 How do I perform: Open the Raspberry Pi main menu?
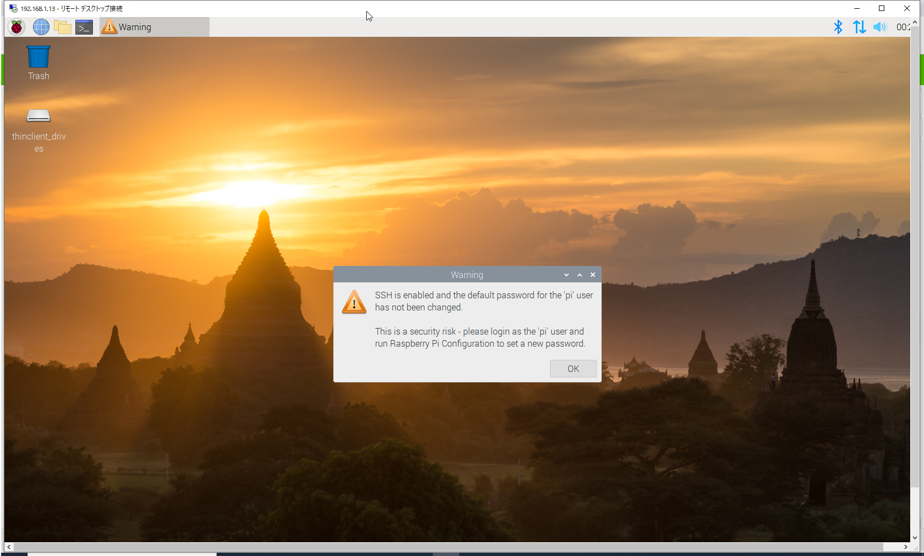(x=16, y=27)
